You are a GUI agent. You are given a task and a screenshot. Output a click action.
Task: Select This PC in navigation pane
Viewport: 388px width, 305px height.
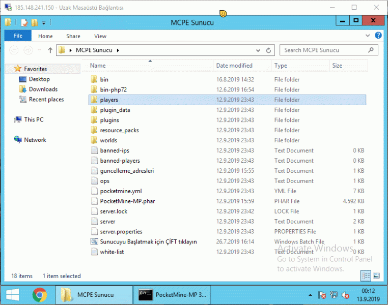(34, 119)
